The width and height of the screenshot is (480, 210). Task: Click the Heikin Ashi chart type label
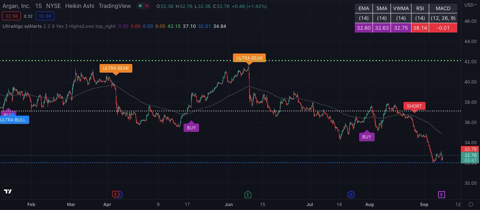pos(80,6)
